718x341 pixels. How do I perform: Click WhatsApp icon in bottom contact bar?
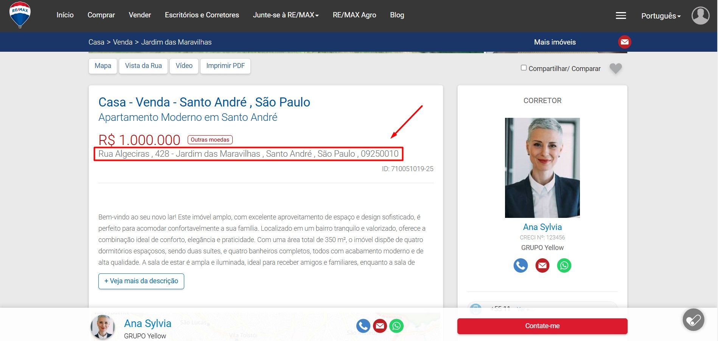(x=396, y=326)
